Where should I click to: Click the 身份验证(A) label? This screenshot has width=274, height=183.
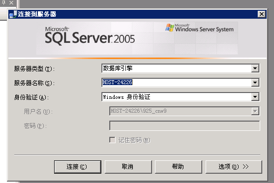(x=31, y=97)
